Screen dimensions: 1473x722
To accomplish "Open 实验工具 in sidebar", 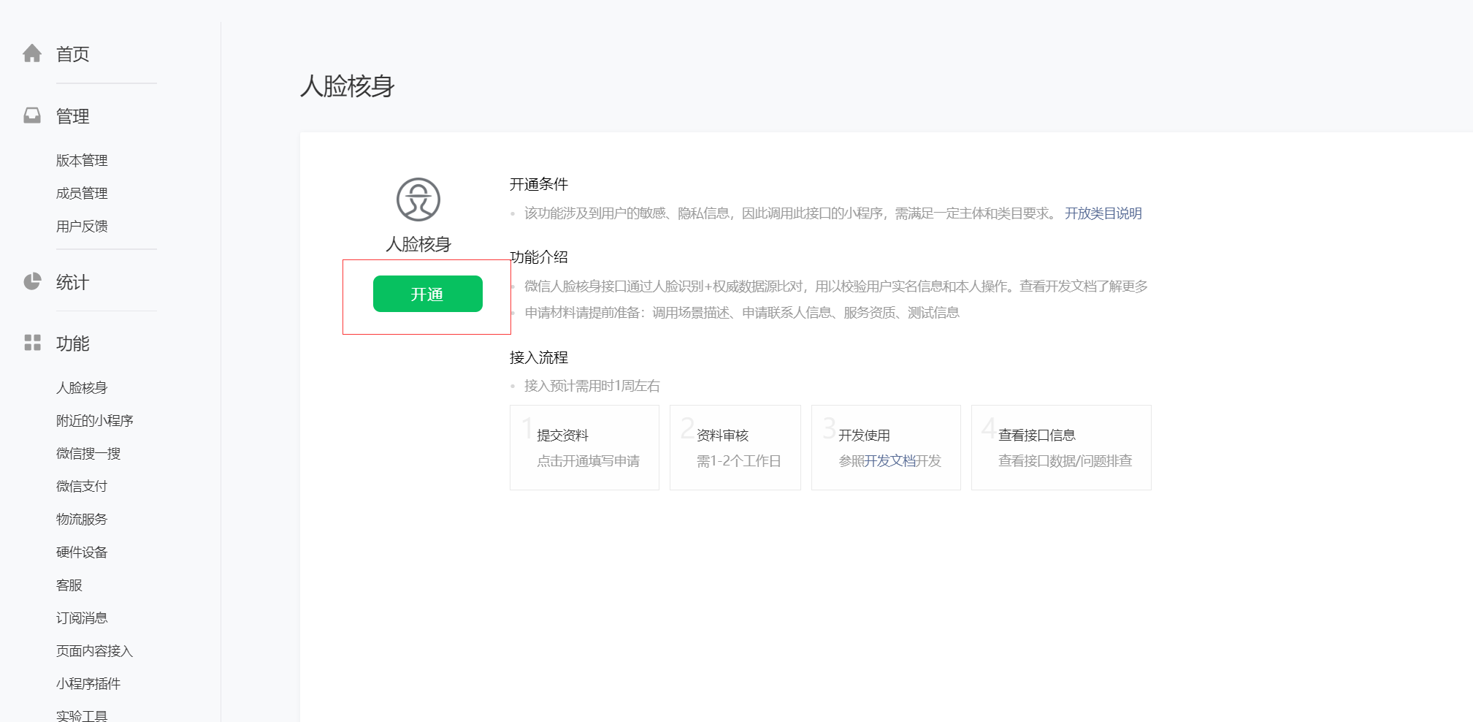I will pos(82,715).
